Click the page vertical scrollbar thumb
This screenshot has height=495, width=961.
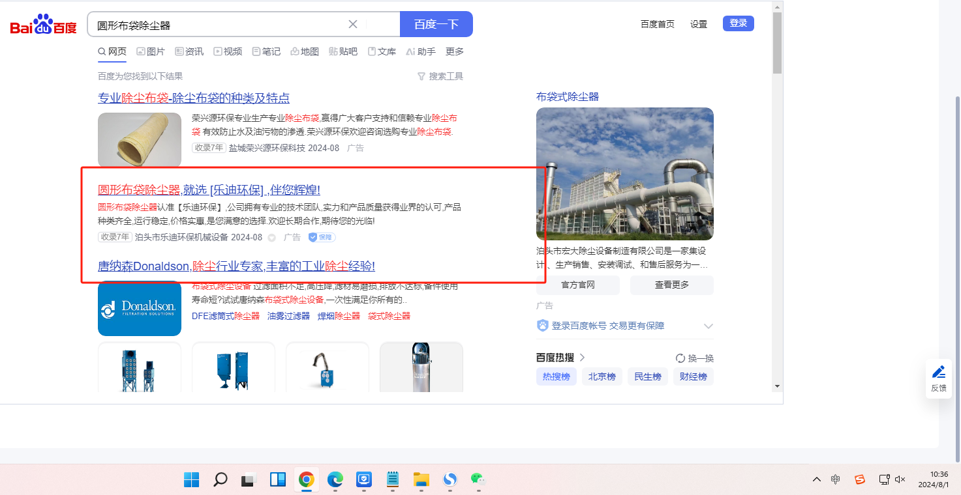coord(777,43)
